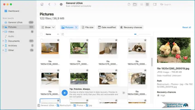Image resolution: width=195 pixels, height=110 pixels.
Task: Tick the select-all checkbox beside Name
Action: point(41,34)
